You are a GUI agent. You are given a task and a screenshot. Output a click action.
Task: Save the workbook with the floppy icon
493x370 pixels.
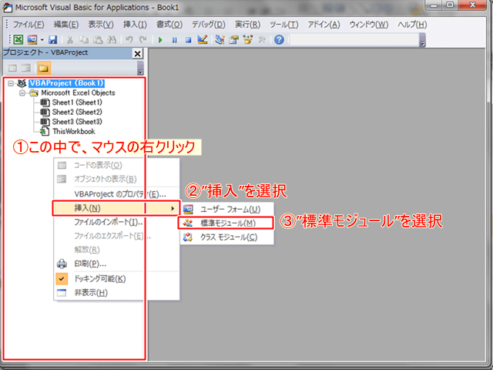click(53, 39)
